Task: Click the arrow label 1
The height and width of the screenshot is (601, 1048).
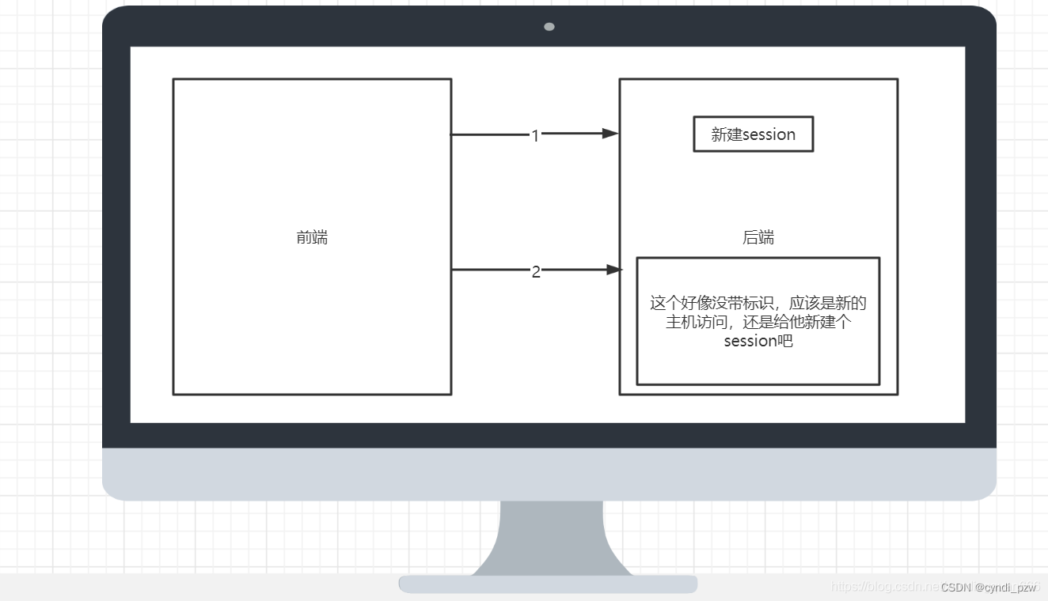Action: [535, 136]
